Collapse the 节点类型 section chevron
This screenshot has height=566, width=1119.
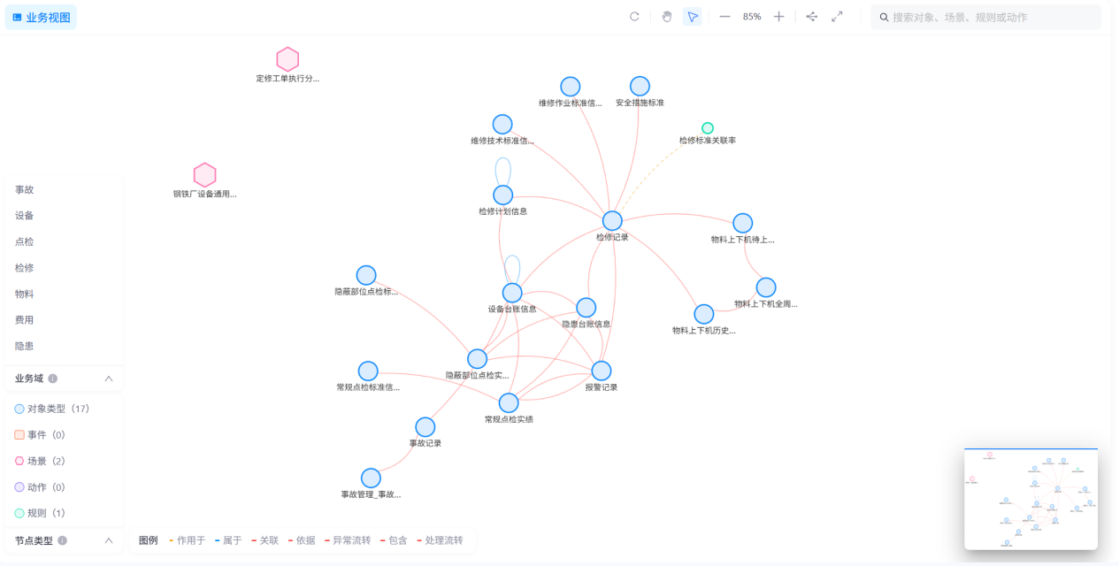tap(109, 540)
